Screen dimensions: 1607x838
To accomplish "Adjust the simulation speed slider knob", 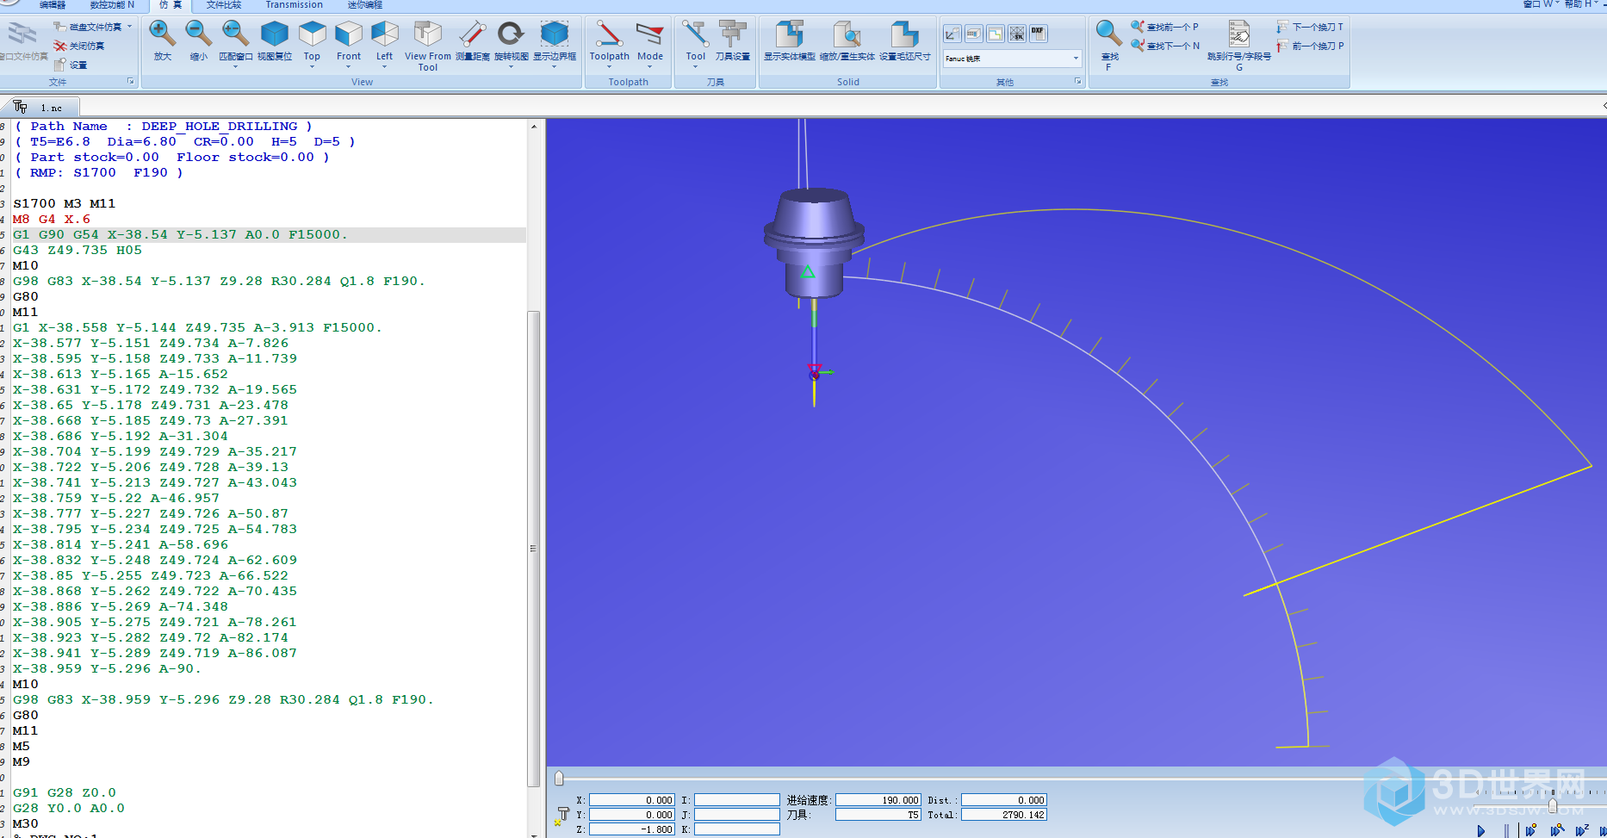I will (x=1552, y=806).
